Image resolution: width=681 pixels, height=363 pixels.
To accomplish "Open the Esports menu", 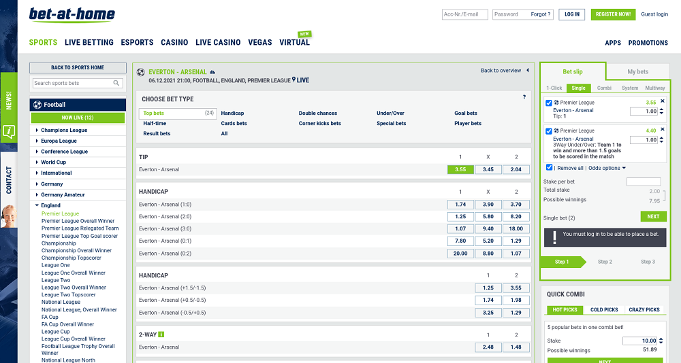I will tap(138, 43).
